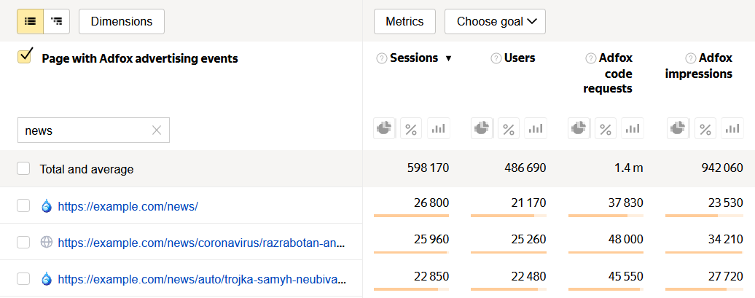Show percentage view for Users column
The width and height of the screenshot is (755, 298).
click(509, 129)
